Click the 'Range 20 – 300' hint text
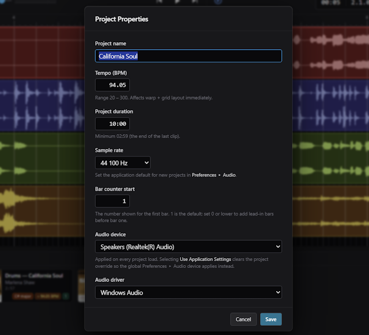This screenshot has height=335, width=369. click(154, 98)
